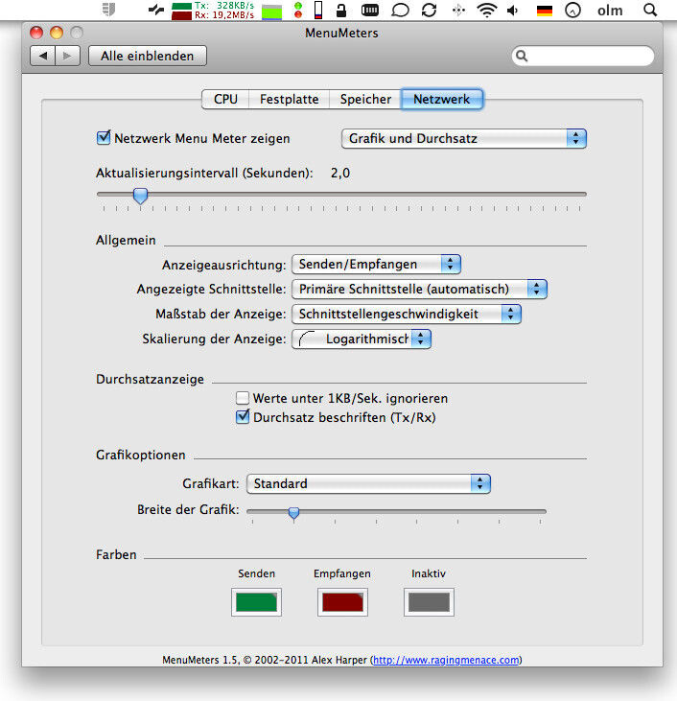Open the Wi-Fi status menu

click(x=486, y=10)
